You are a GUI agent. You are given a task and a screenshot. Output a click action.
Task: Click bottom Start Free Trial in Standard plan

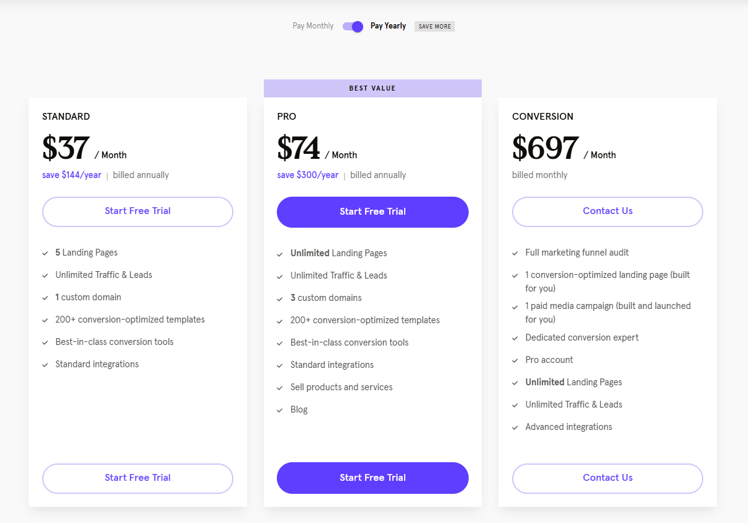tap(138, 478)
